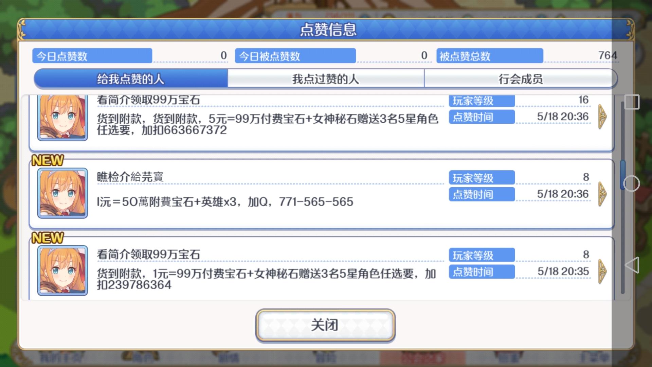The height and width of the screenshot is (367, 652).
Task: Tap the Android home circle icon
Action: click(x=632, y=183)
